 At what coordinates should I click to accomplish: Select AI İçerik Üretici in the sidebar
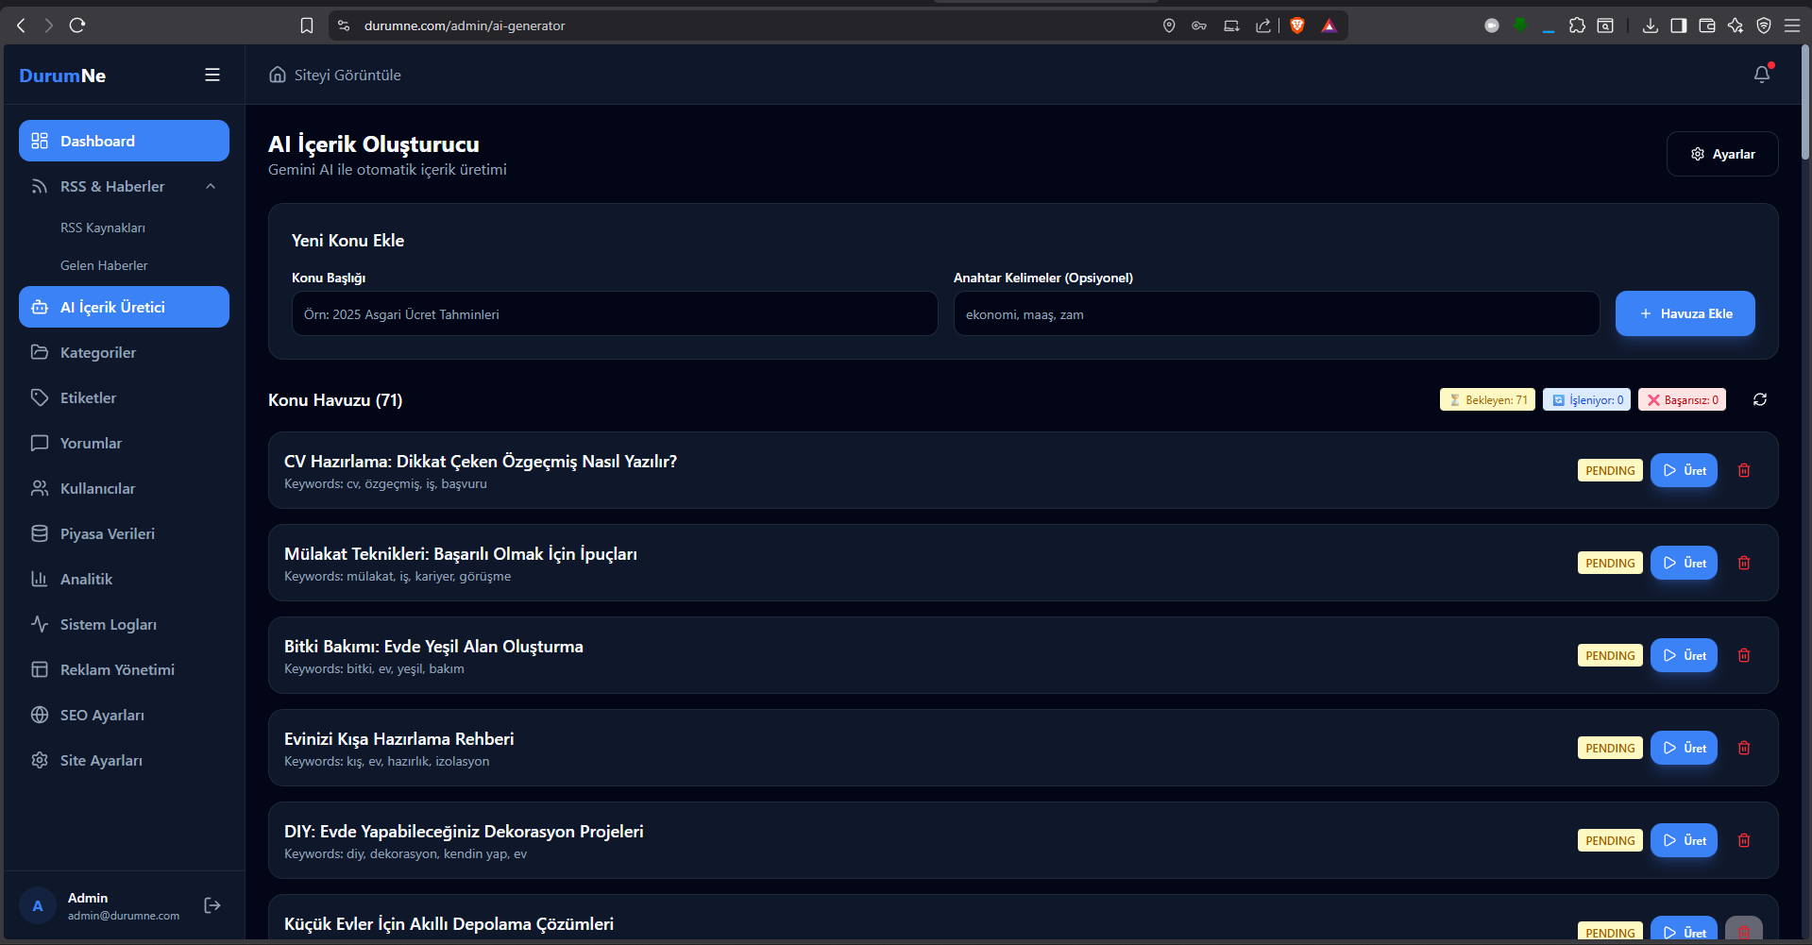coord(124,307)
